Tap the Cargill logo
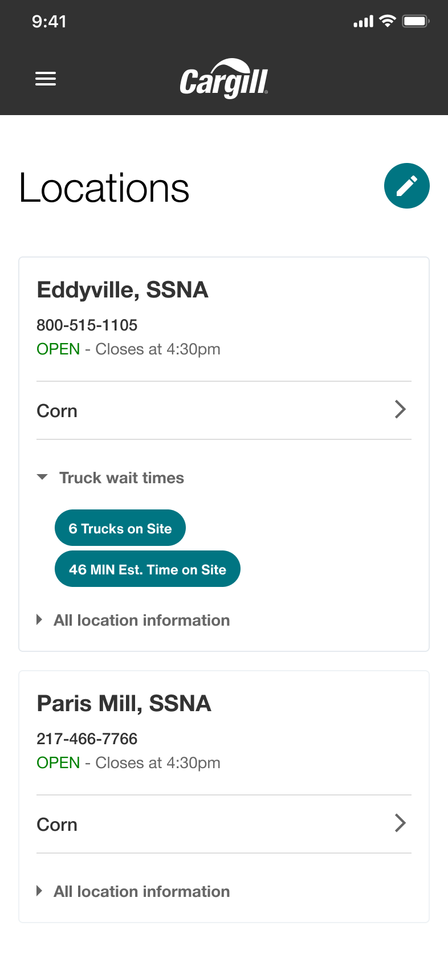Image resolution: width=448 pixels, height=971 pixels. tap(224, 79)
